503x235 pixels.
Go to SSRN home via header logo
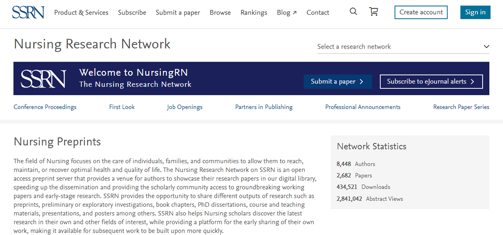point(28,12)
